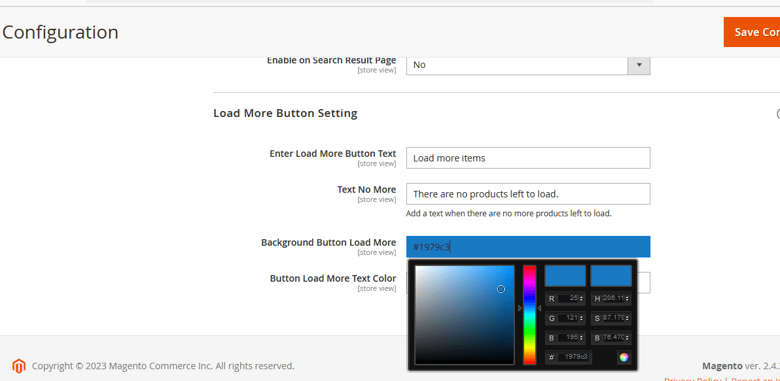Click the Background Button Load More color field
780x381 pixels.
click(x=527, y=247)
